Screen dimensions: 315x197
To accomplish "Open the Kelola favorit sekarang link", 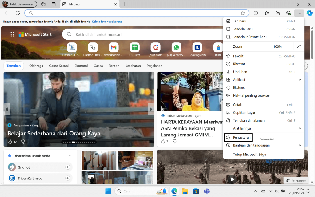I will [107, 22].
